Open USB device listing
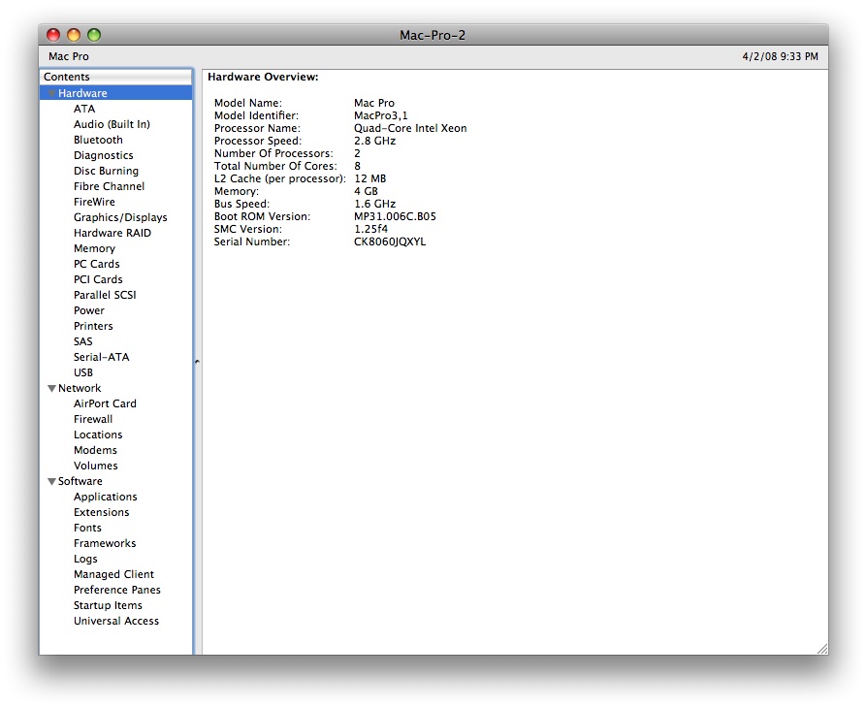 [83, 372]
